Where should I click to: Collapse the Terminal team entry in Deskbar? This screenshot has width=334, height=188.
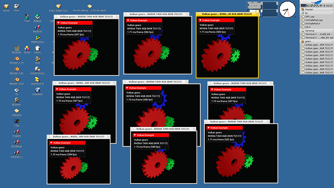[x=332, y=31]
